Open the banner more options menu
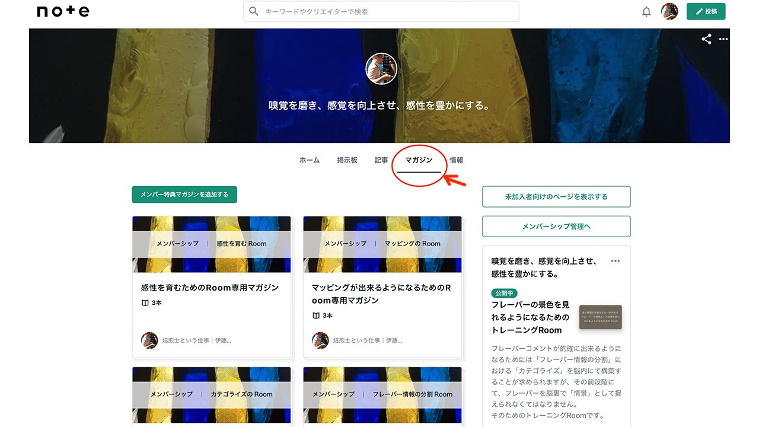This screenshot has height=427, width=759. [723, 39]
